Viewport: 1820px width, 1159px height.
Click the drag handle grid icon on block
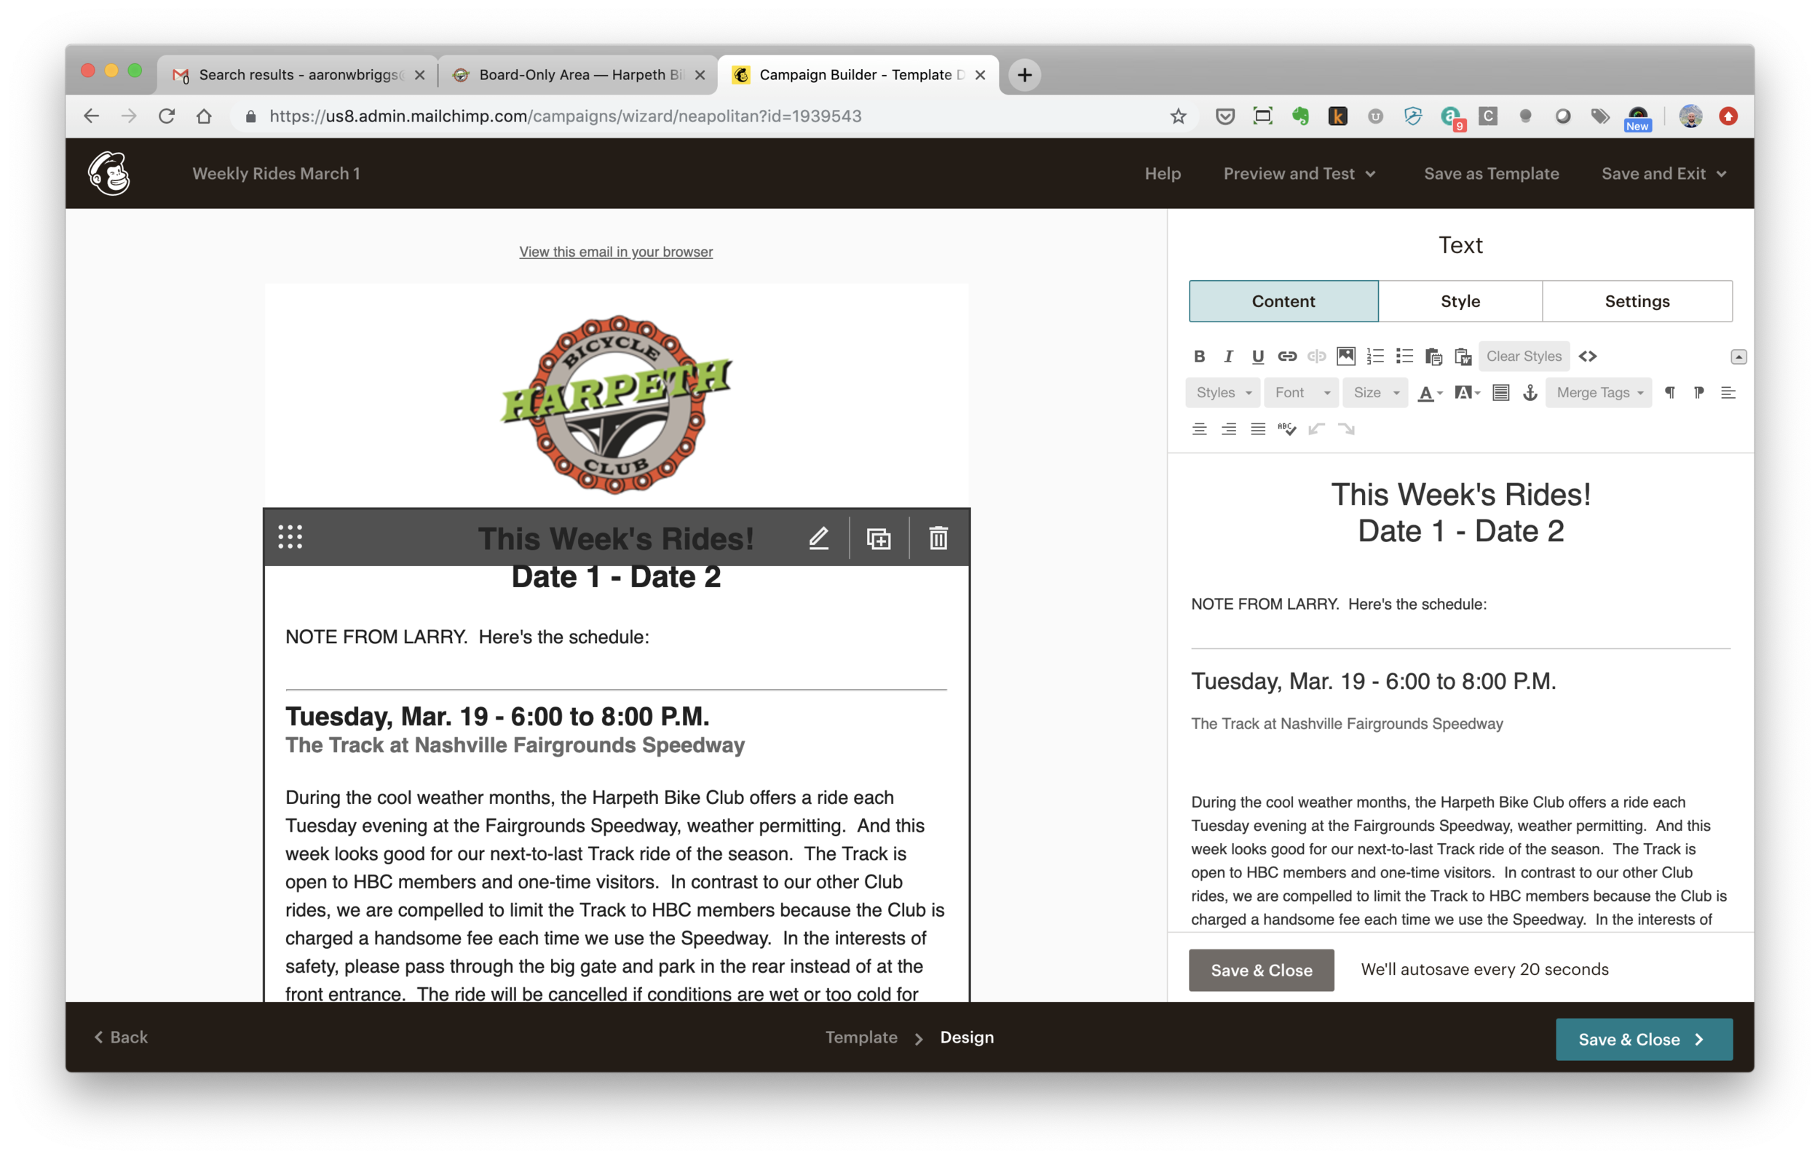[290, 536]
